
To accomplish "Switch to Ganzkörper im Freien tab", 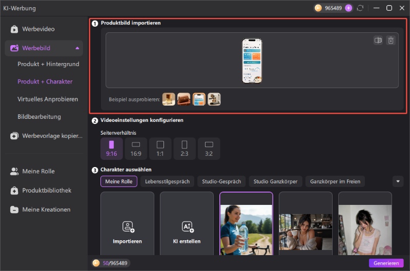I will [335, 181].
